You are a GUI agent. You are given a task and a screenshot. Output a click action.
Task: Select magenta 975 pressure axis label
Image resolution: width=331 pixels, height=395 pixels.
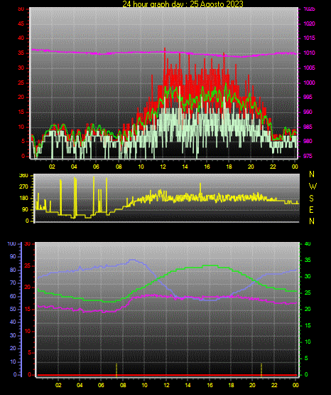tap(308, 156)
